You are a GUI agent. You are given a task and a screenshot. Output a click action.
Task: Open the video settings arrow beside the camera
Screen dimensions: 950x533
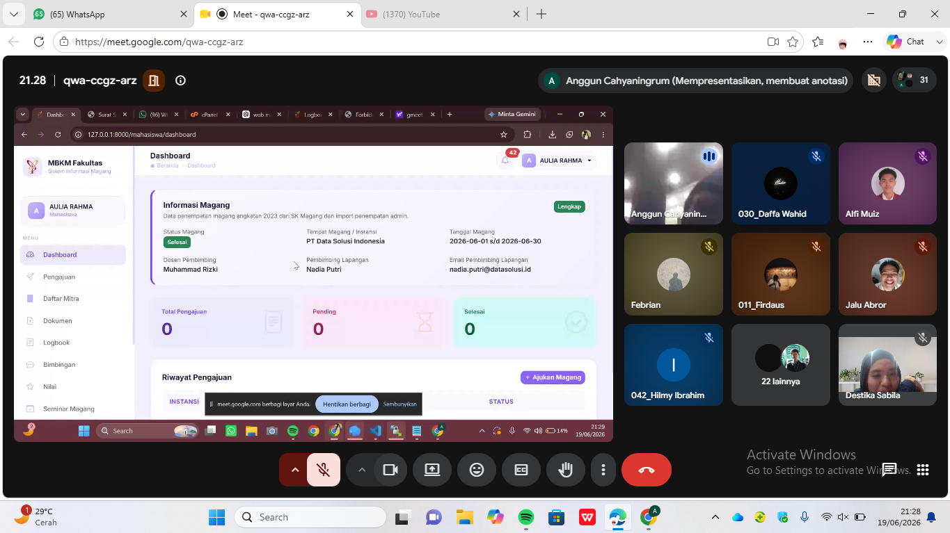tap(361, 470)
